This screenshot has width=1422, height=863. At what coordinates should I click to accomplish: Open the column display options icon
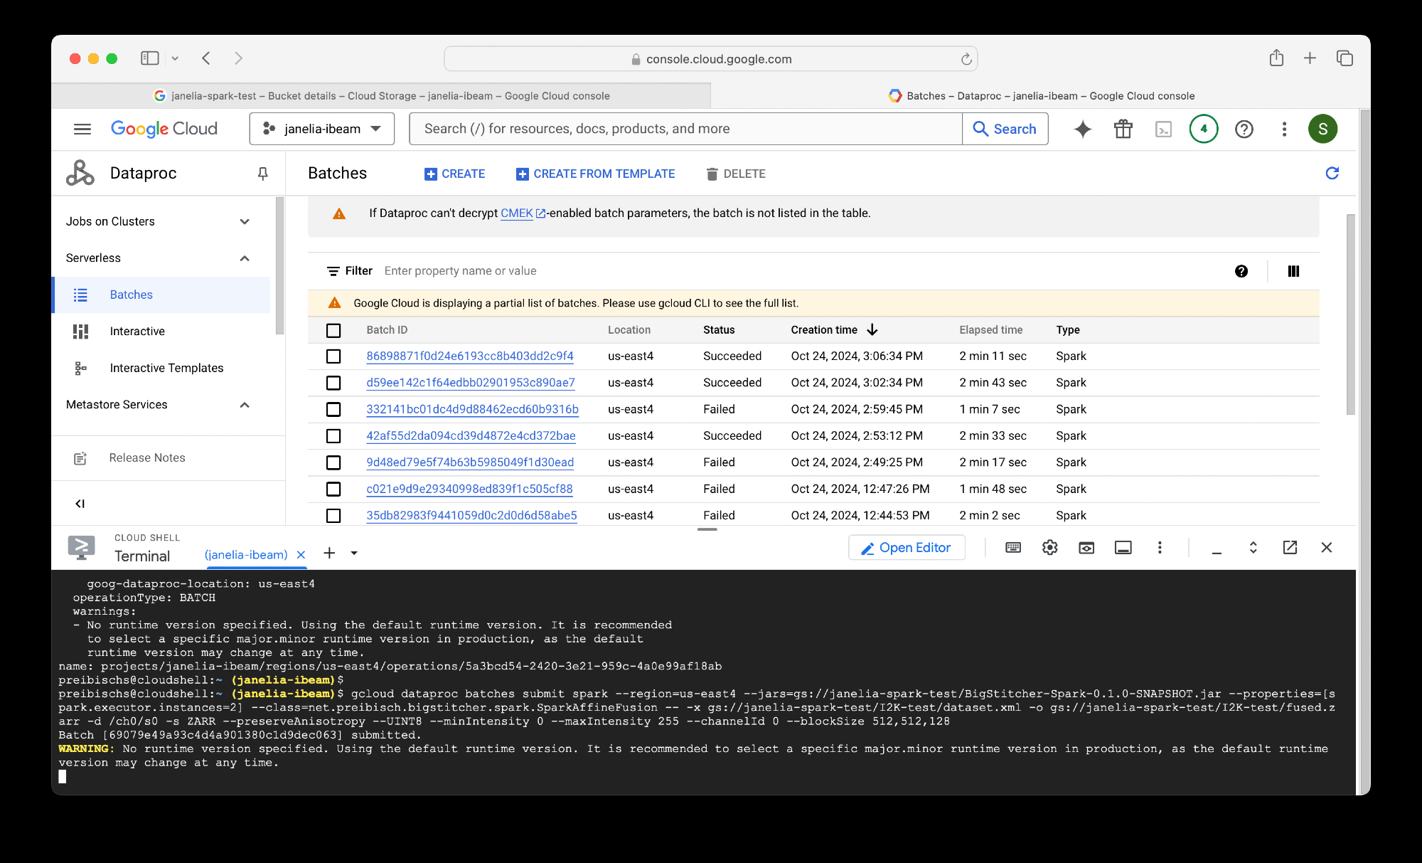click(1293, 271)
